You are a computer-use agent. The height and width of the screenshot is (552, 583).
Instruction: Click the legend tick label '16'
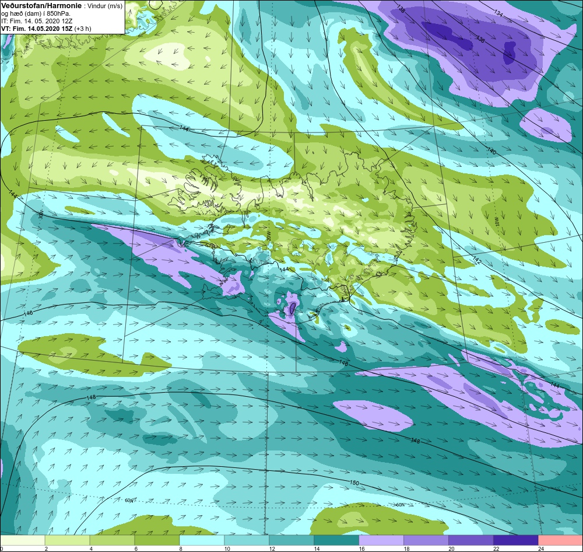tap(361, 548)
